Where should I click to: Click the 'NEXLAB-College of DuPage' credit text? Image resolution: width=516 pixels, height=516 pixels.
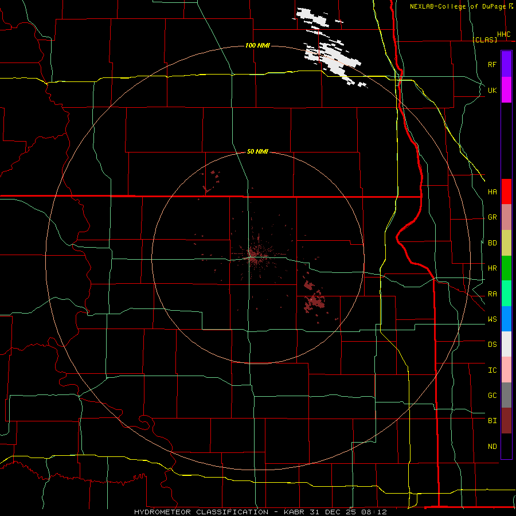coord(458,6)
